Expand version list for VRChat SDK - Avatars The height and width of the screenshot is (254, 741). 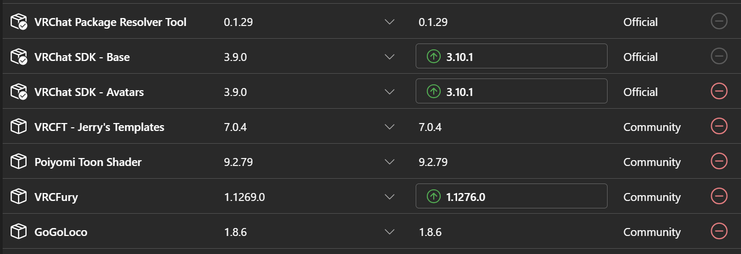pos(390,92)
